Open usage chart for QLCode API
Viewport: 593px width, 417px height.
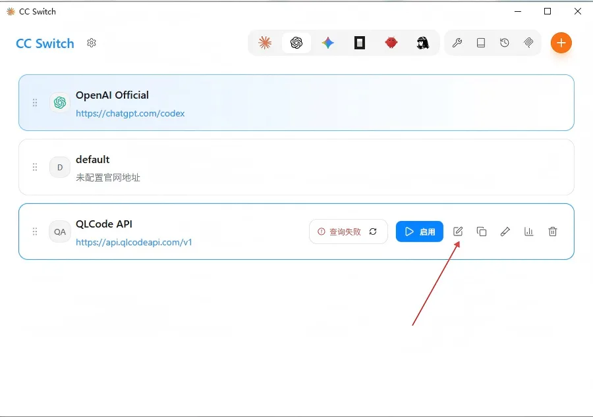pos(528,232)
